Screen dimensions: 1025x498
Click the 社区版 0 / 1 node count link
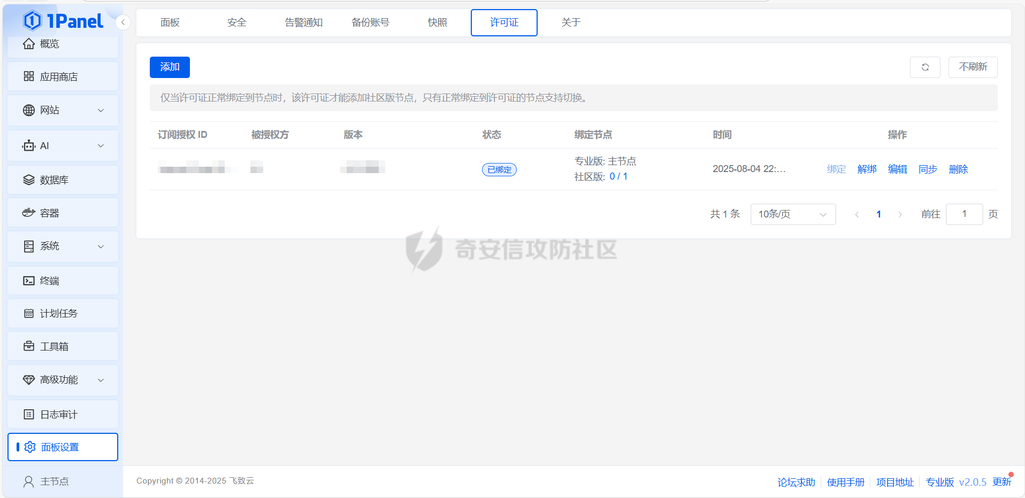(618, 176)
